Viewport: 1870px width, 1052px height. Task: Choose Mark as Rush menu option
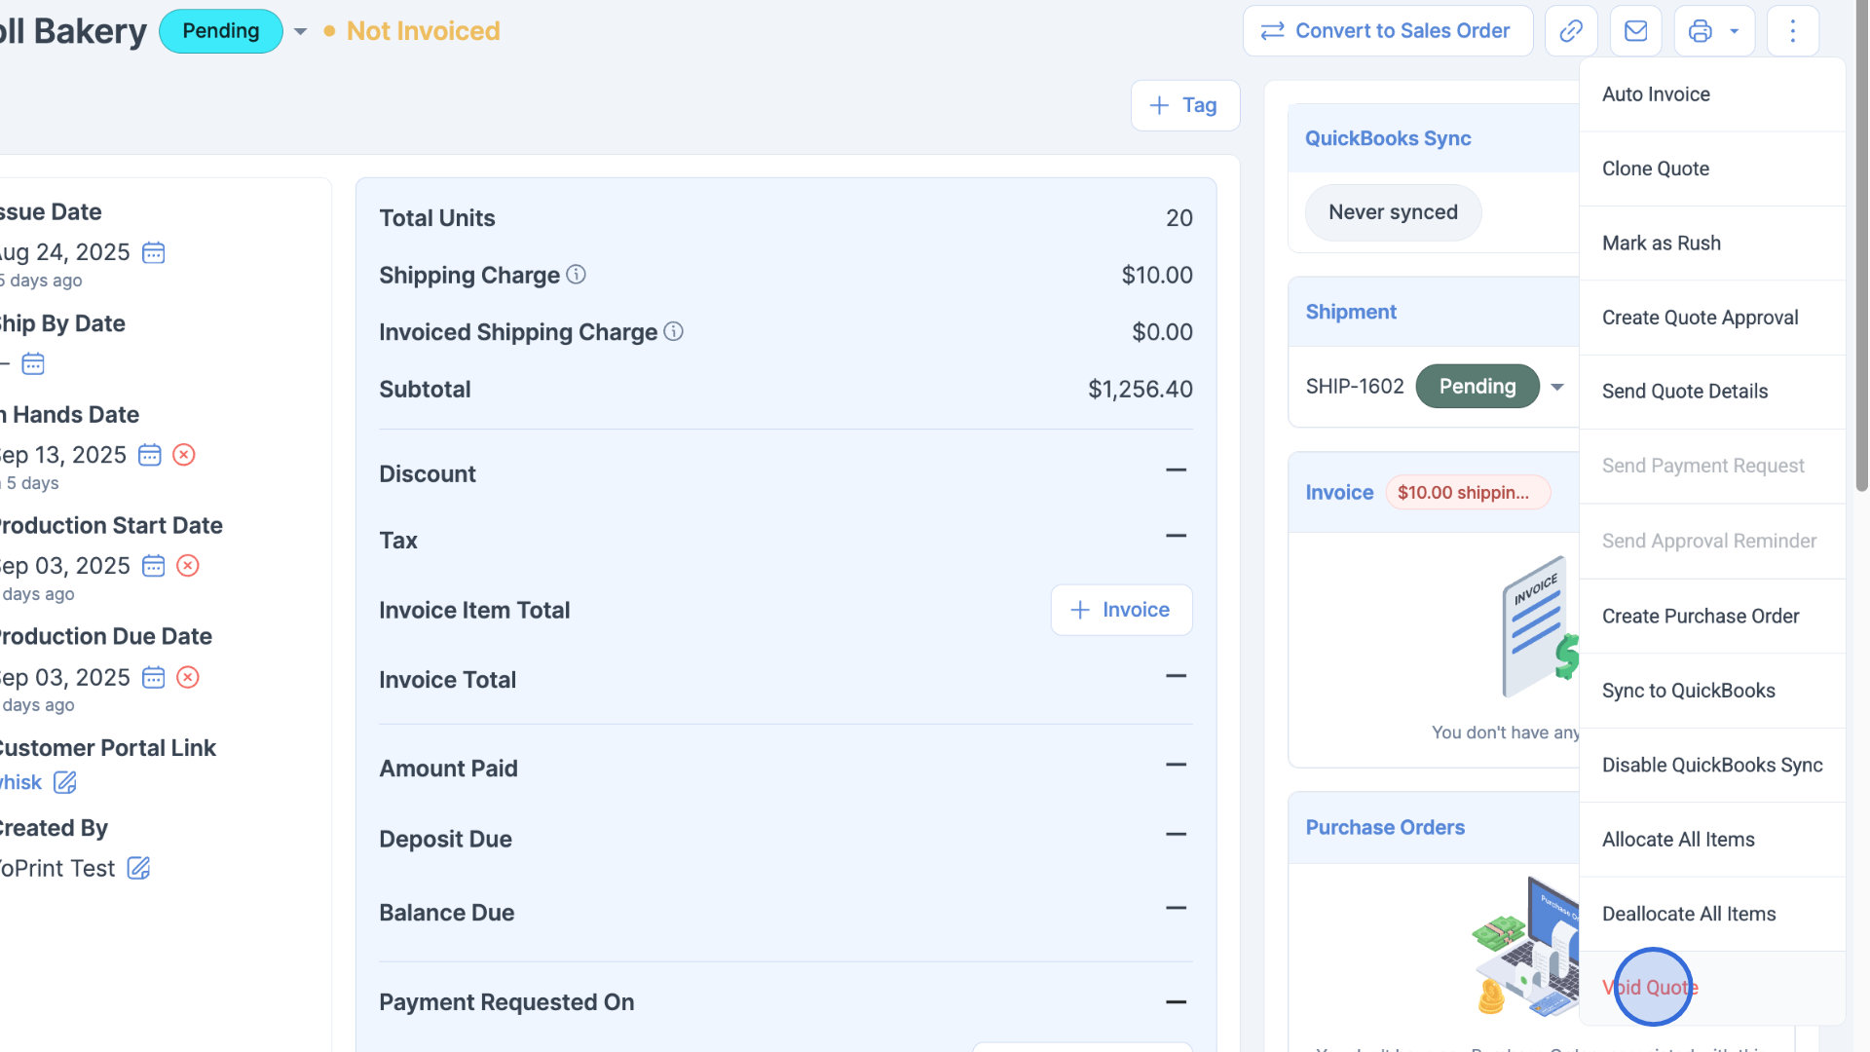tap(1662, 244)
